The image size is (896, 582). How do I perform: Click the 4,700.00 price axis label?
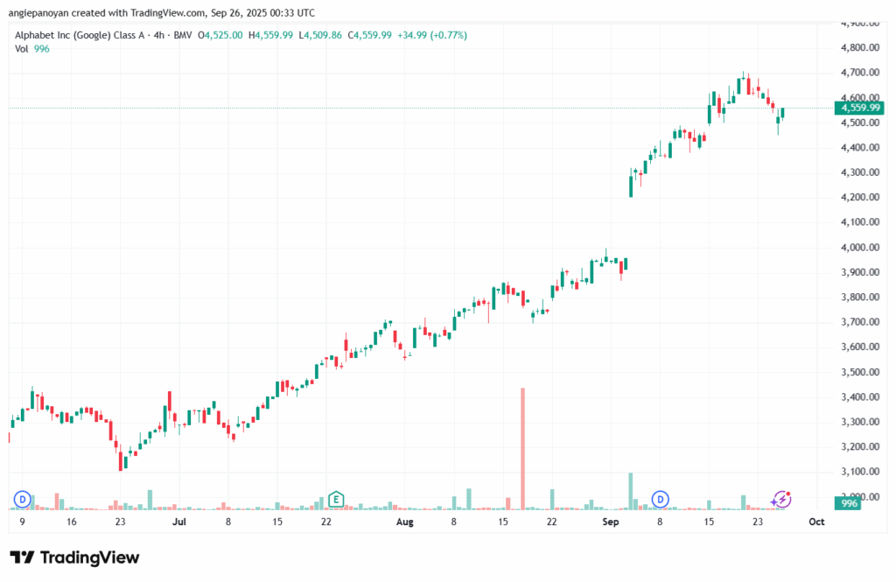(860, 73)
